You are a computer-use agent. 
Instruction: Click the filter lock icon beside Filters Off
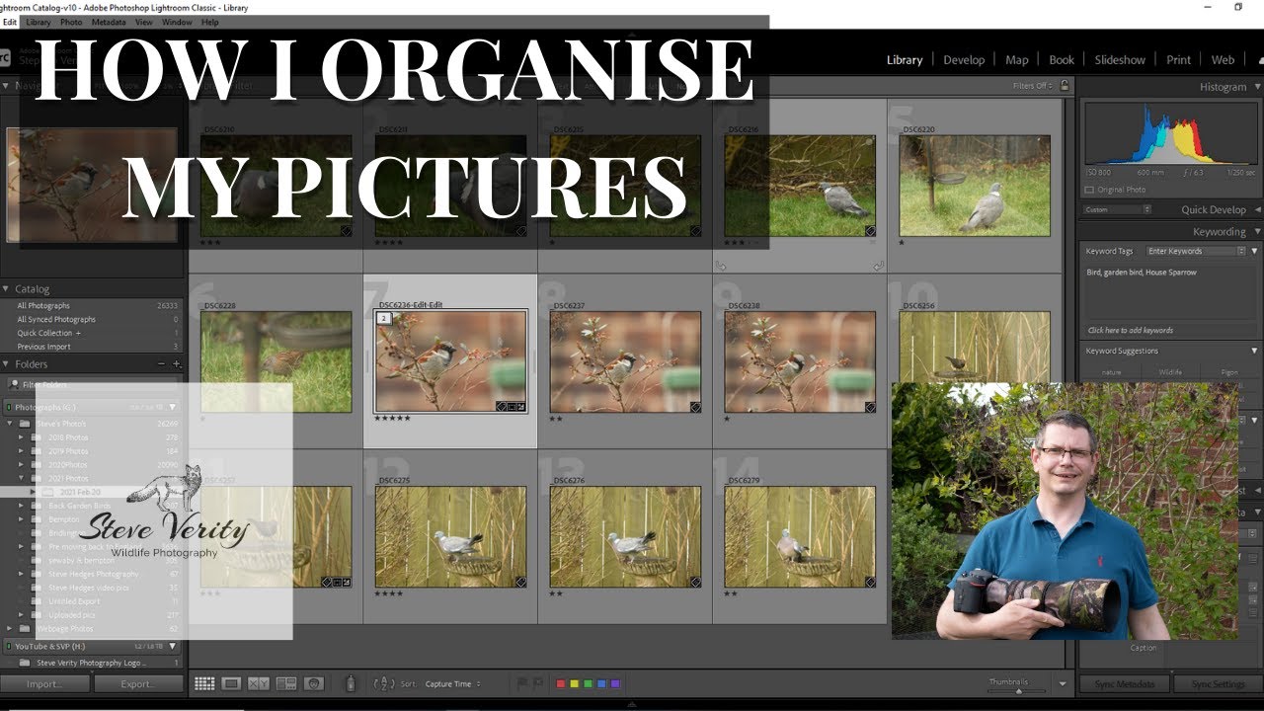[x=1064, y=86]
